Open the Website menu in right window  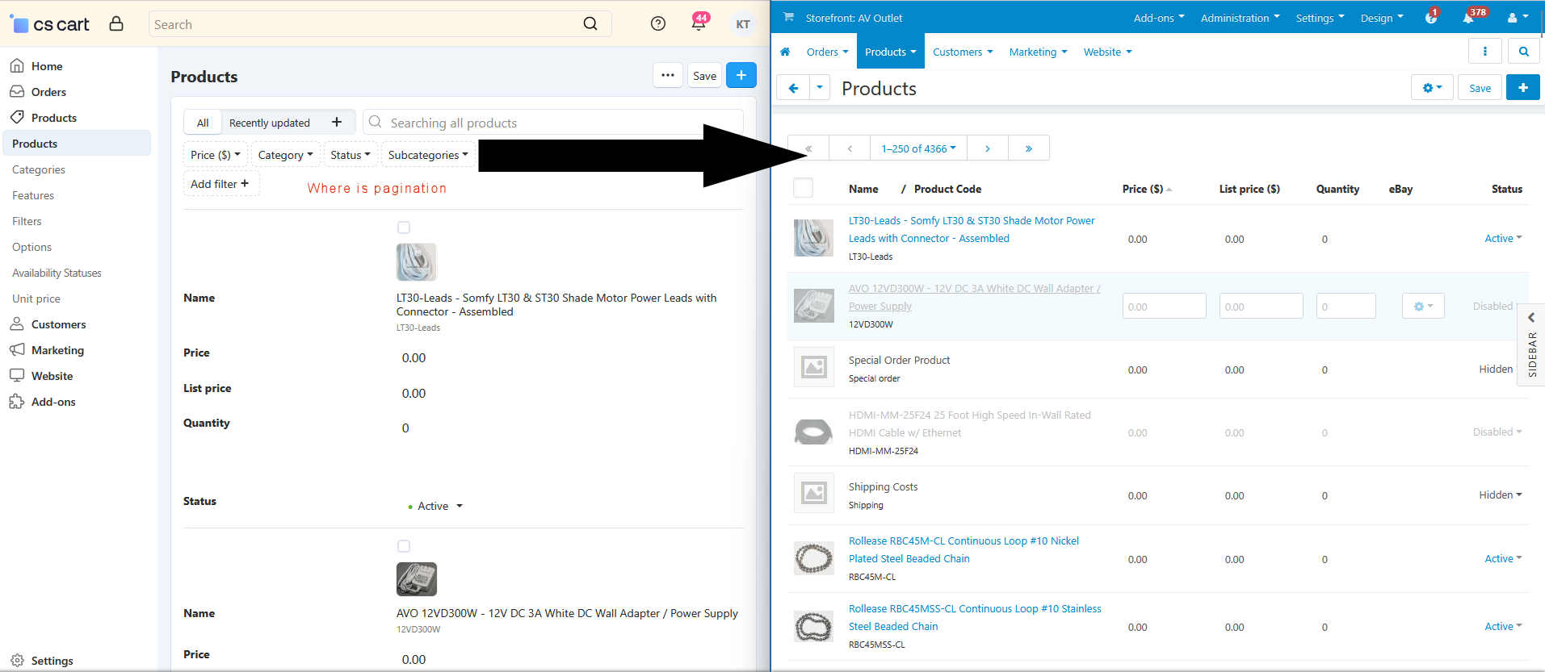pos(1107,52)
